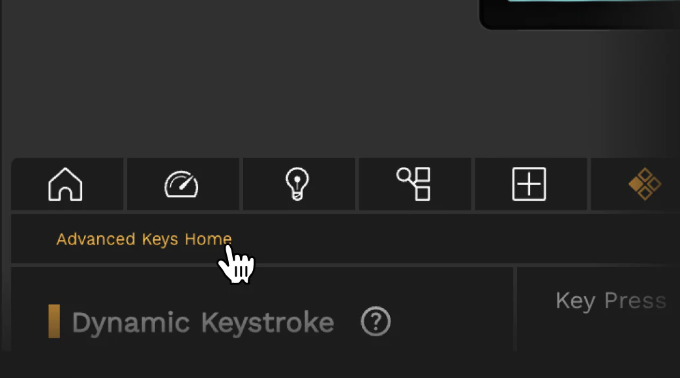Select the circle-and-squares key mapping icon
Image resolution: width=680 pixels, height=378 pixels.
pyautogui.click(x=413, y=184)
